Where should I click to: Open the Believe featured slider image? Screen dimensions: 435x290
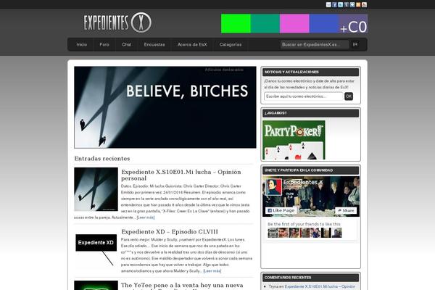(x=165, y=107)
